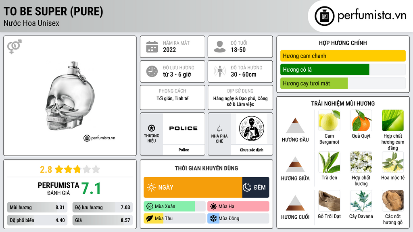Click the Hương cam chanh yellow bar
The image size is (413, 232).
coord(343,56)
